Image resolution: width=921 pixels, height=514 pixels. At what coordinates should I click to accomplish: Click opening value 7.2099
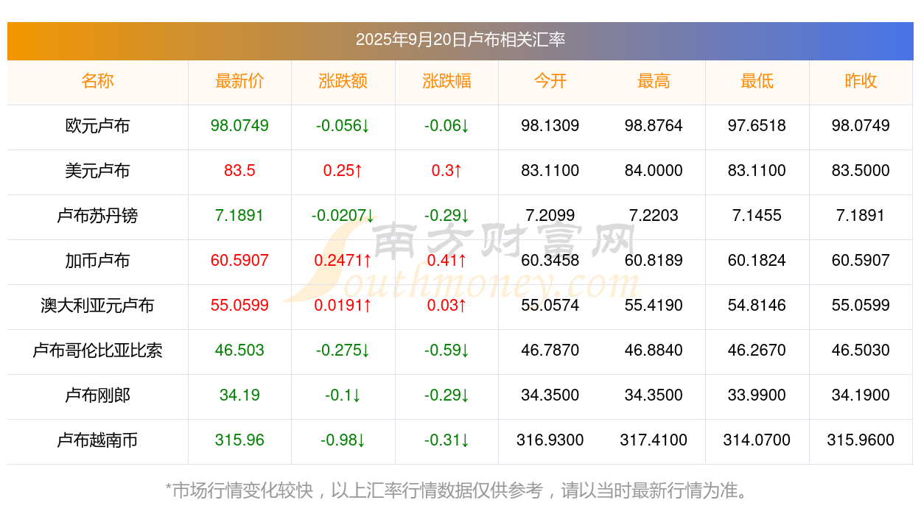[550, 216]
